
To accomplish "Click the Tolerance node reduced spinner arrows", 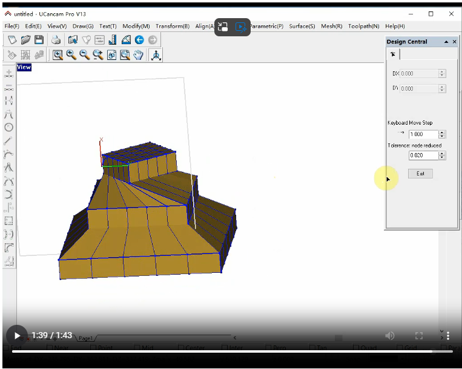I will (442, 155).
